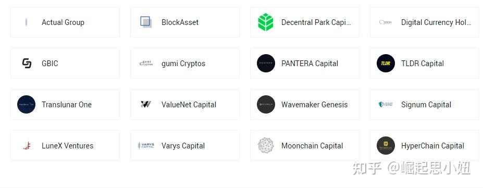Click the Translunar One dark circle logo
Image resolution: width=483 pixels, height=188 pixels.
click(x=26, y=104)
